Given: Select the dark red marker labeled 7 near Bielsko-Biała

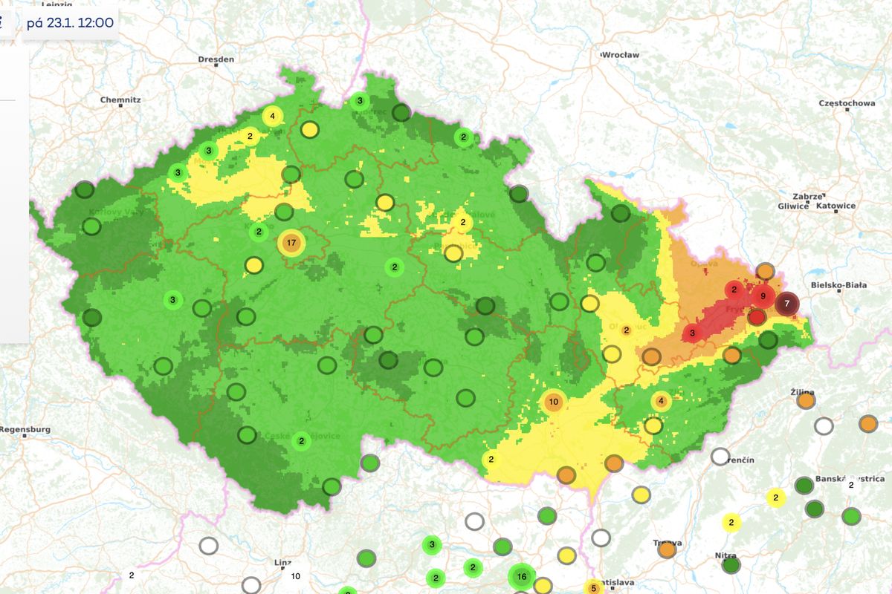Looking at the screenshot, I should coord(786,304).
